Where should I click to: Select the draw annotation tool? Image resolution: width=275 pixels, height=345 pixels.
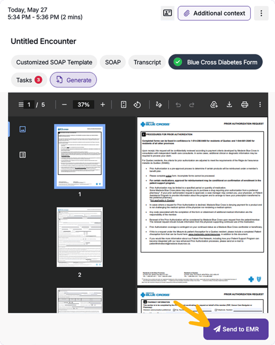point(158,105)
